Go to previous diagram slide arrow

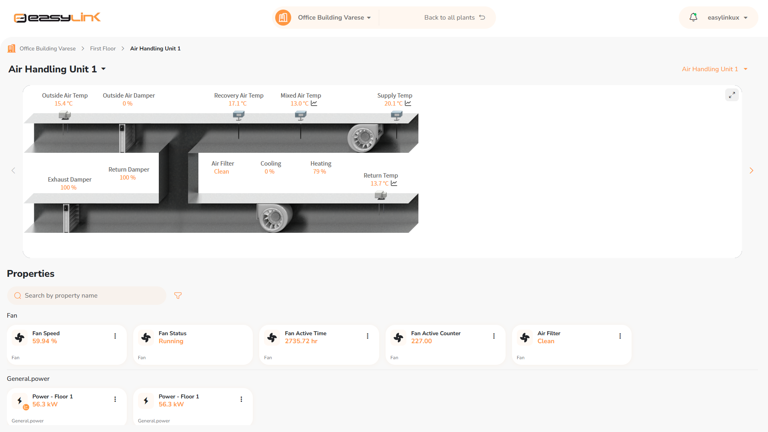(13, 171)
